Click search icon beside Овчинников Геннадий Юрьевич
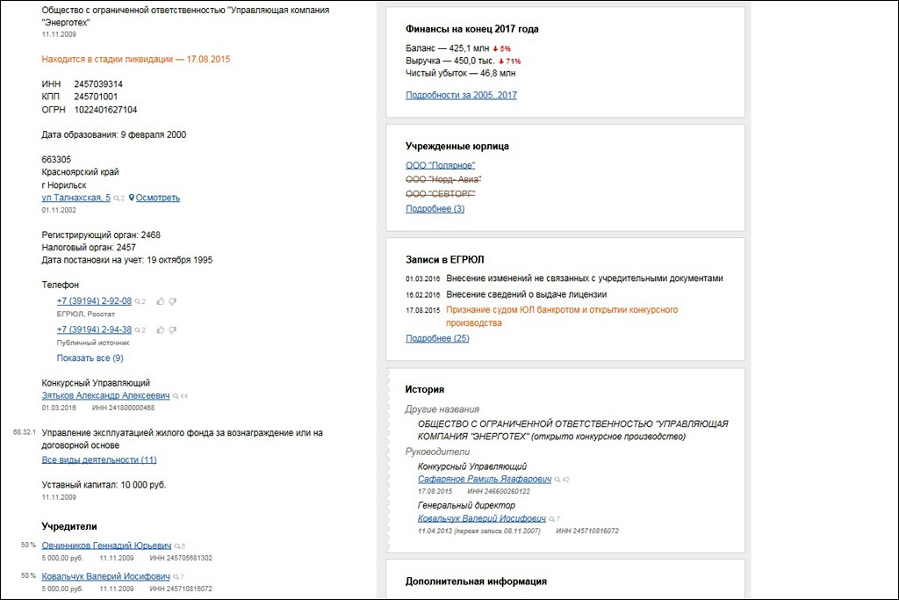Screen dimensions: 899x600 (176, 546)
